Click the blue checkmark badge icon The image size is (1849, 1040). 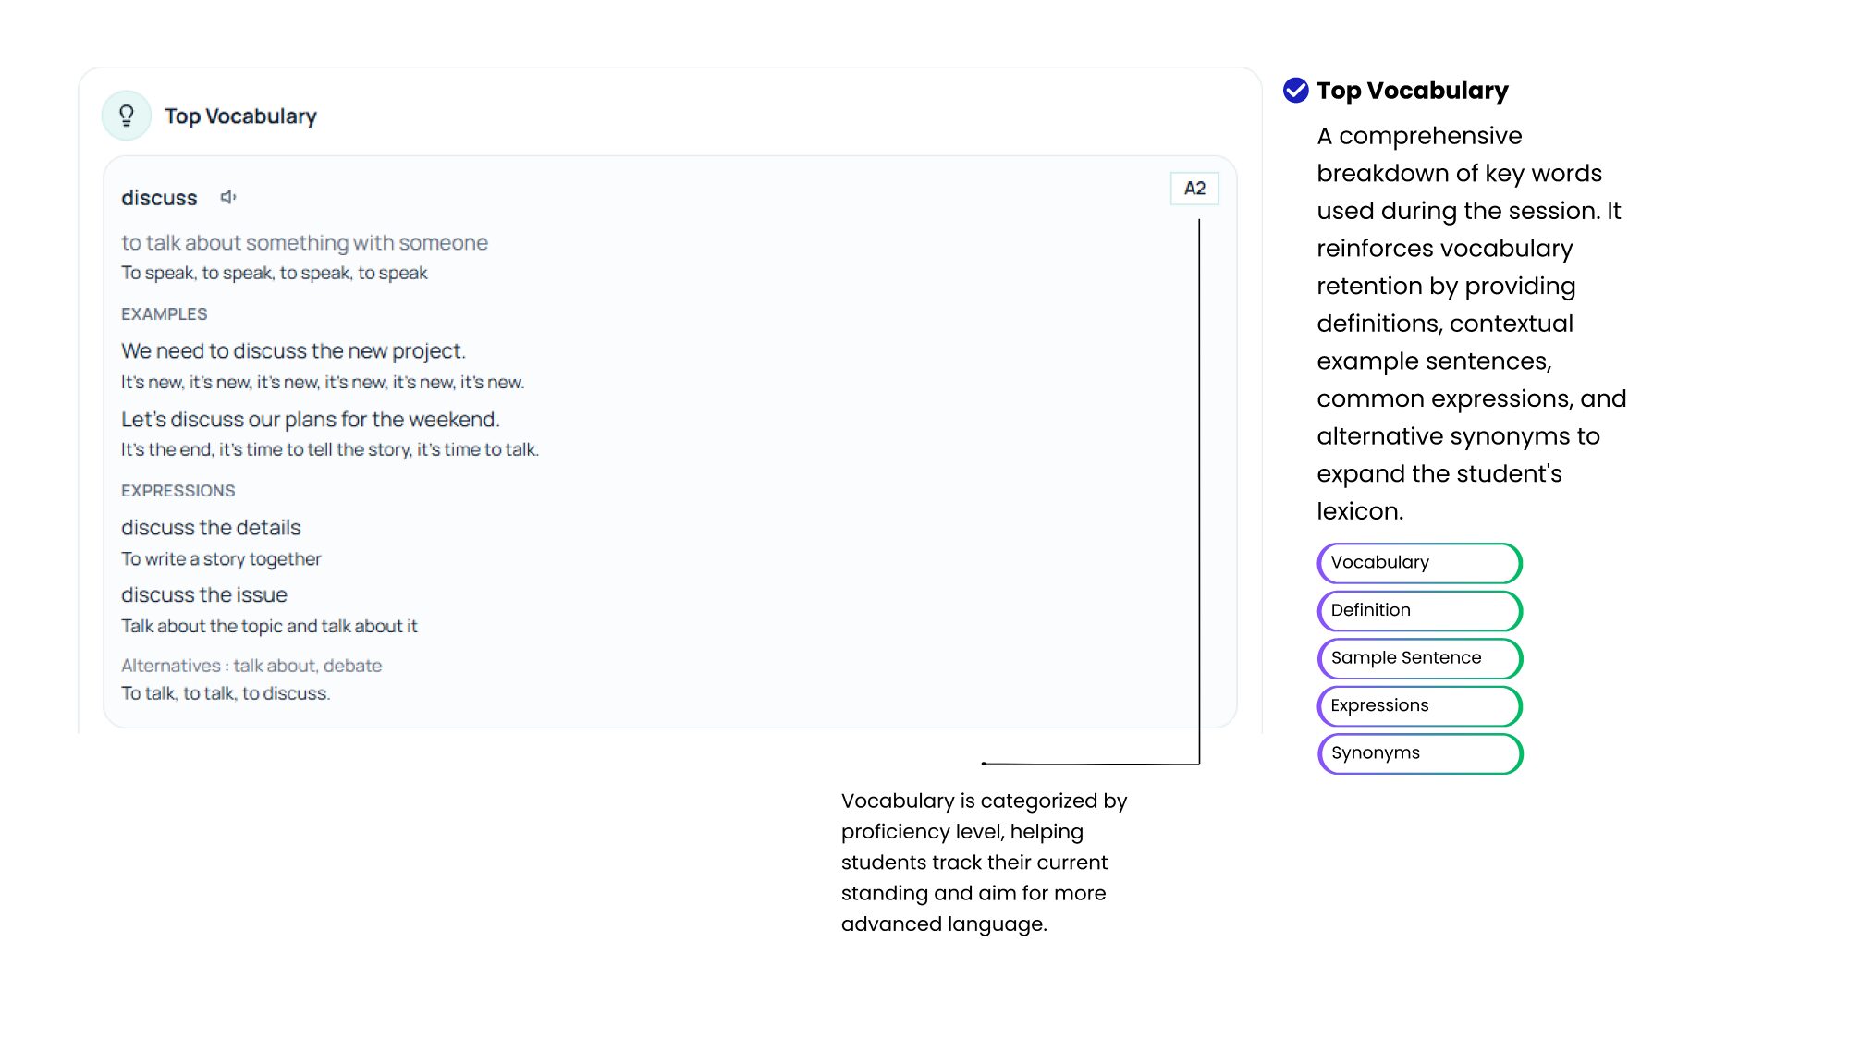[1295, 90]
